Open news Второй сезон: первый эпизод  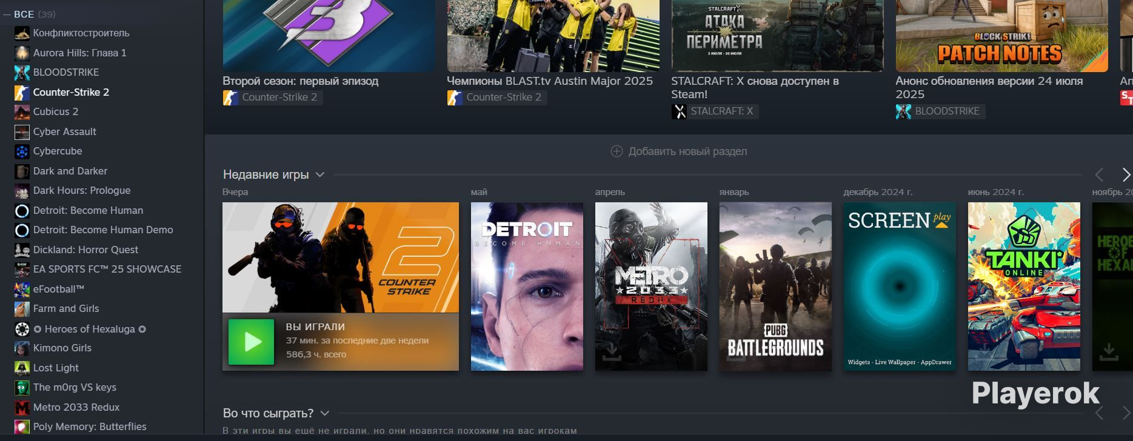[301, 81]
